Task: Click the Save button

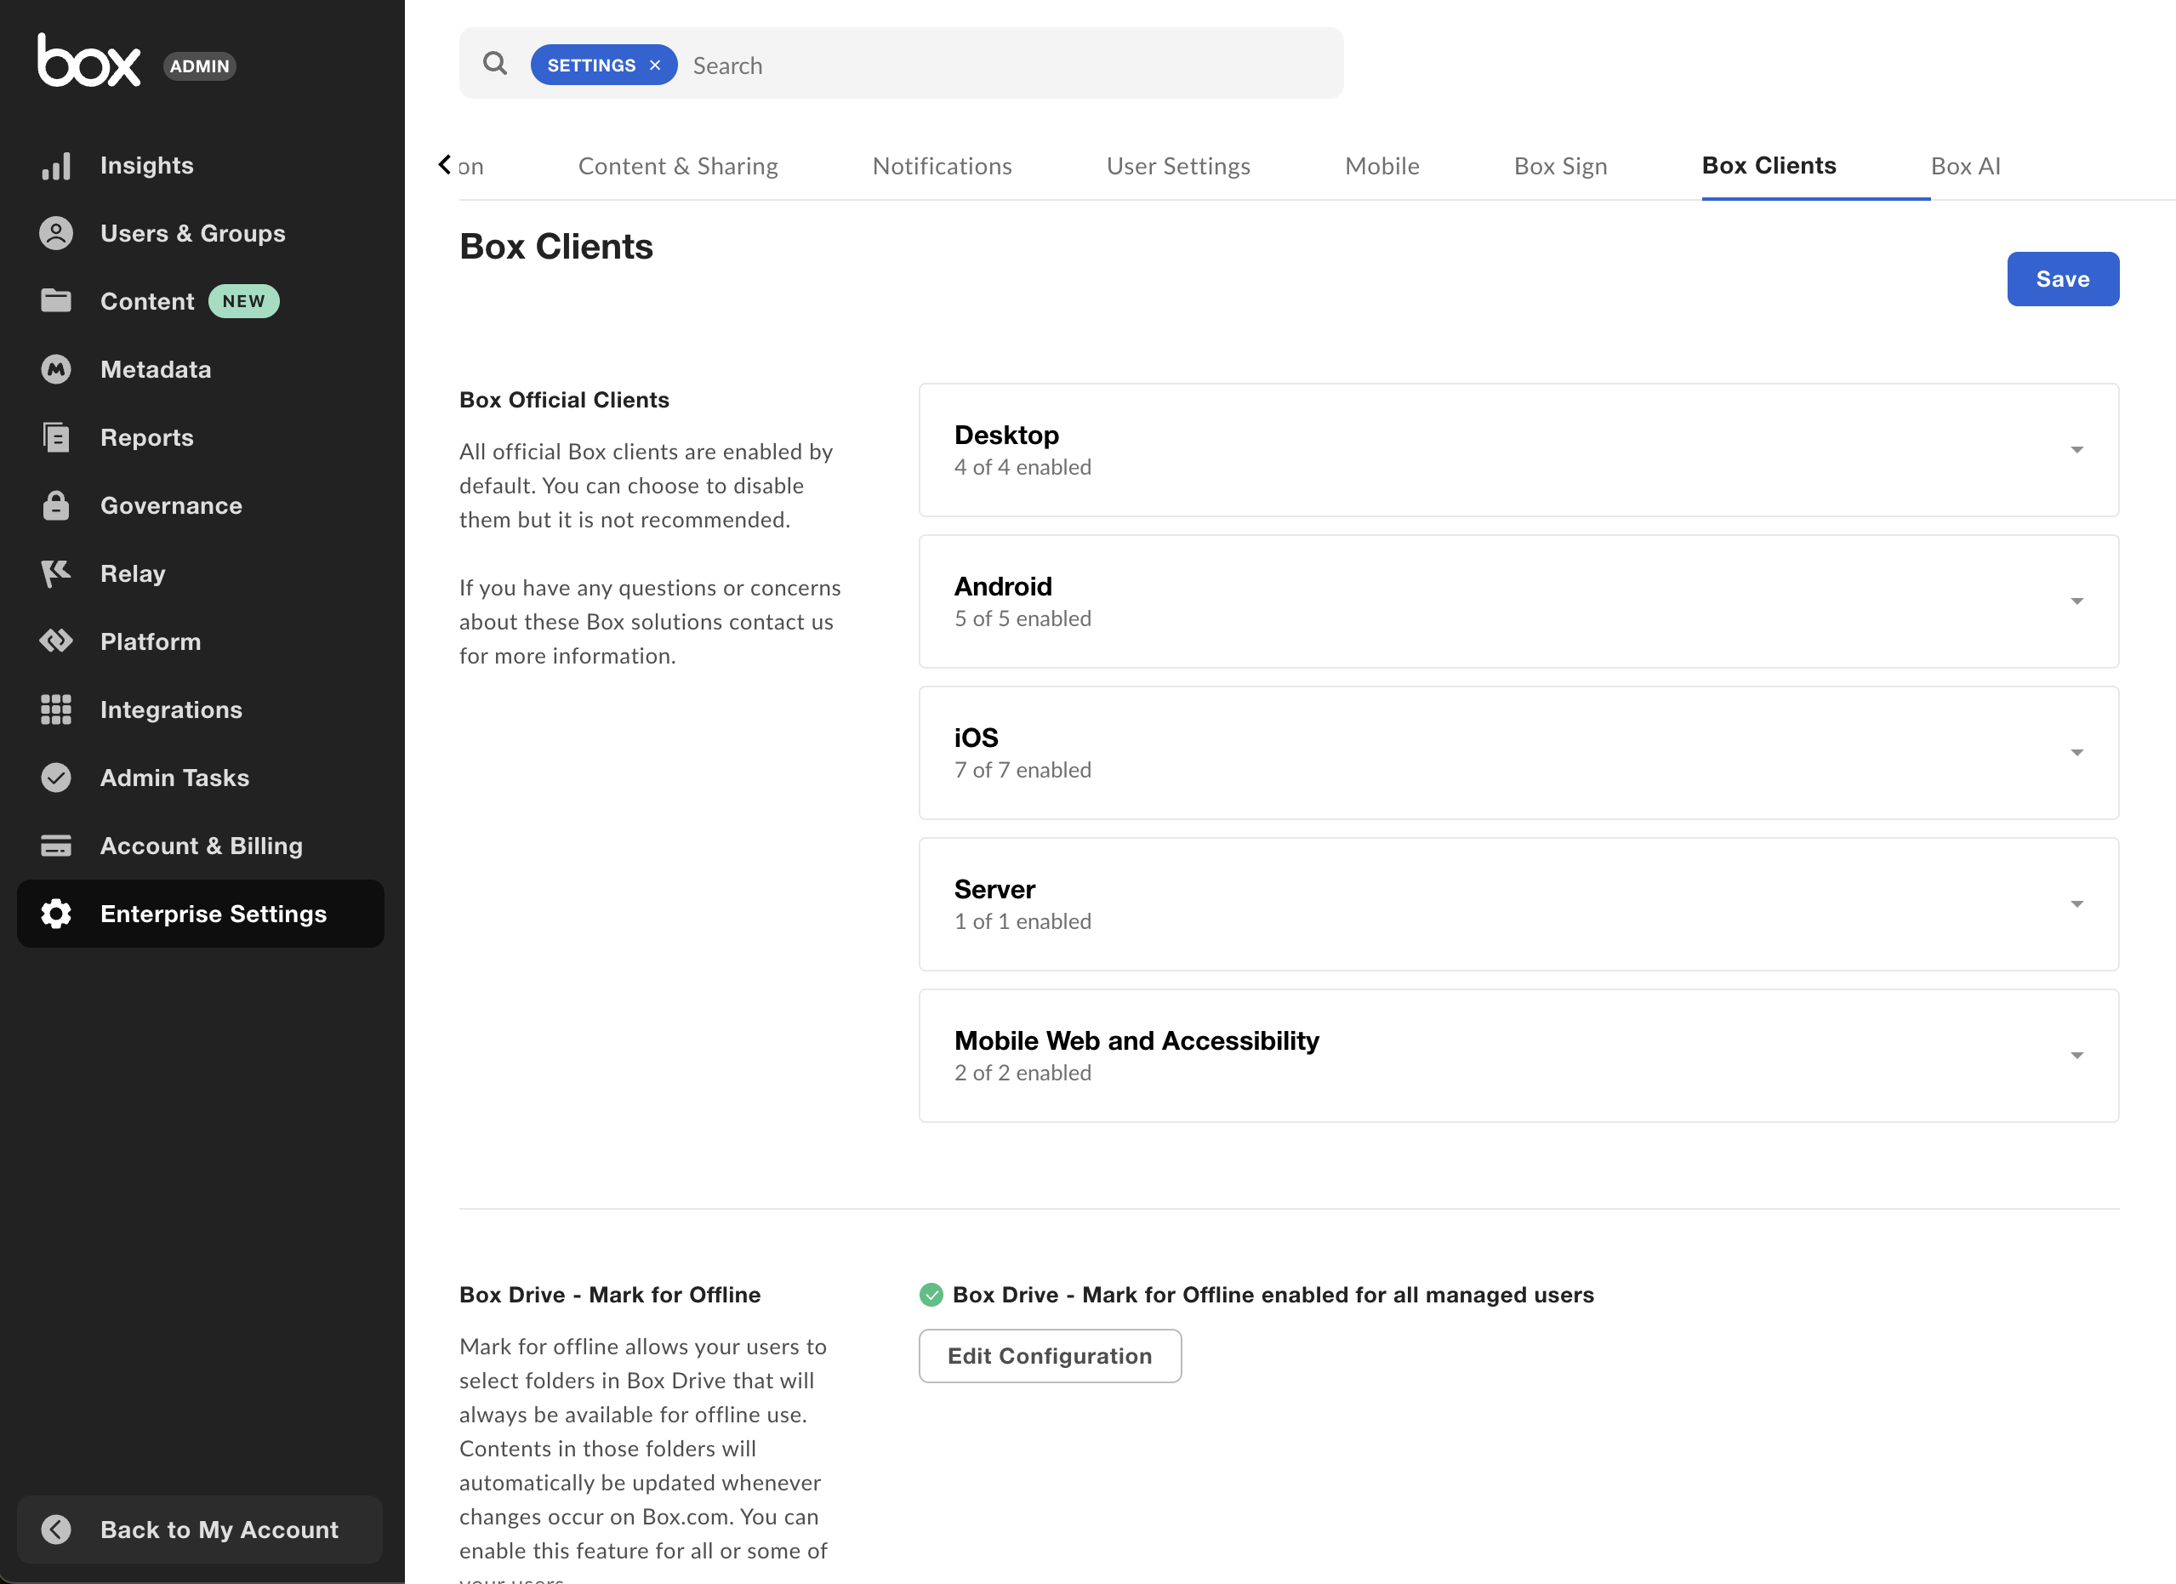Action: click(2062, 279)
